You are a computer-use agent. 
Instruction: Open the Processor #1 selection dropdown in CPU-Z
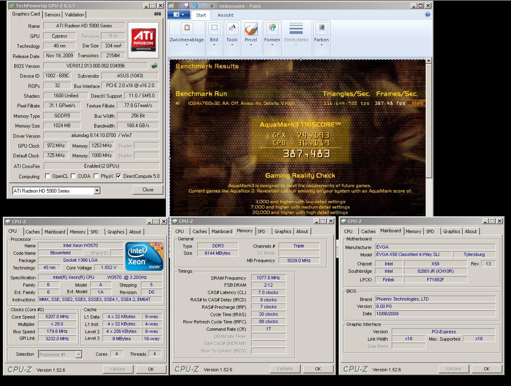[60, 355]
